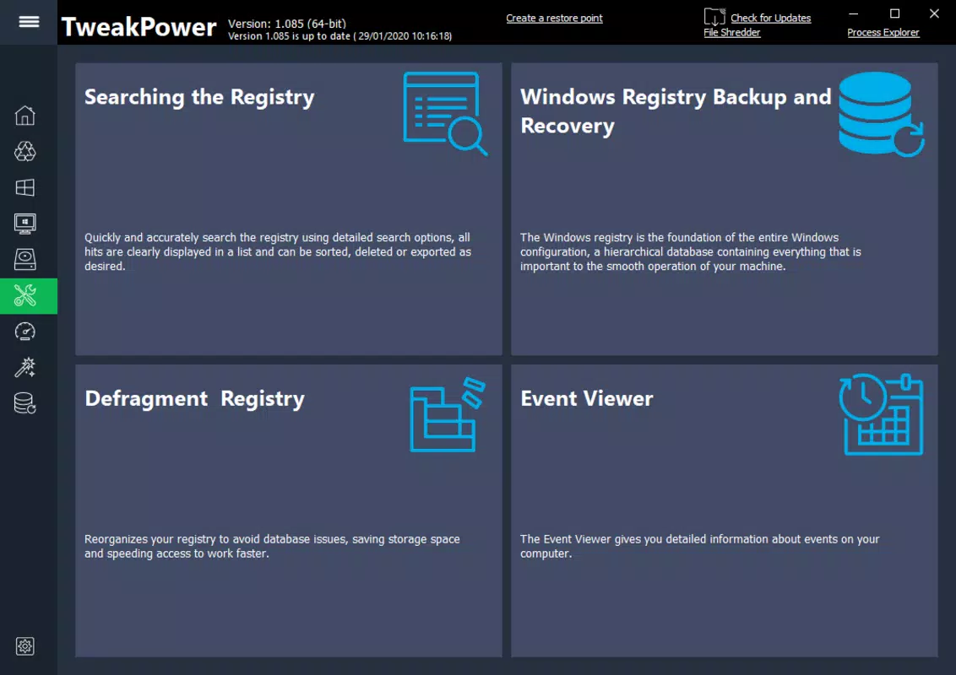
Task: Open the Event Viewer heading
Action: point(587,398)
